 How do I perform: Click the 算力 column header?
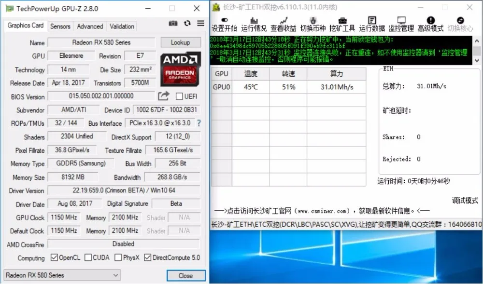click(337, 74)
